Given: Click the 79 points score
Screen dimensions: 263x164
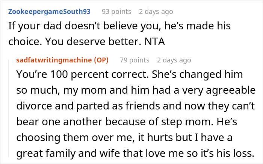Looking at the screenshot, I should coord(135,60).
